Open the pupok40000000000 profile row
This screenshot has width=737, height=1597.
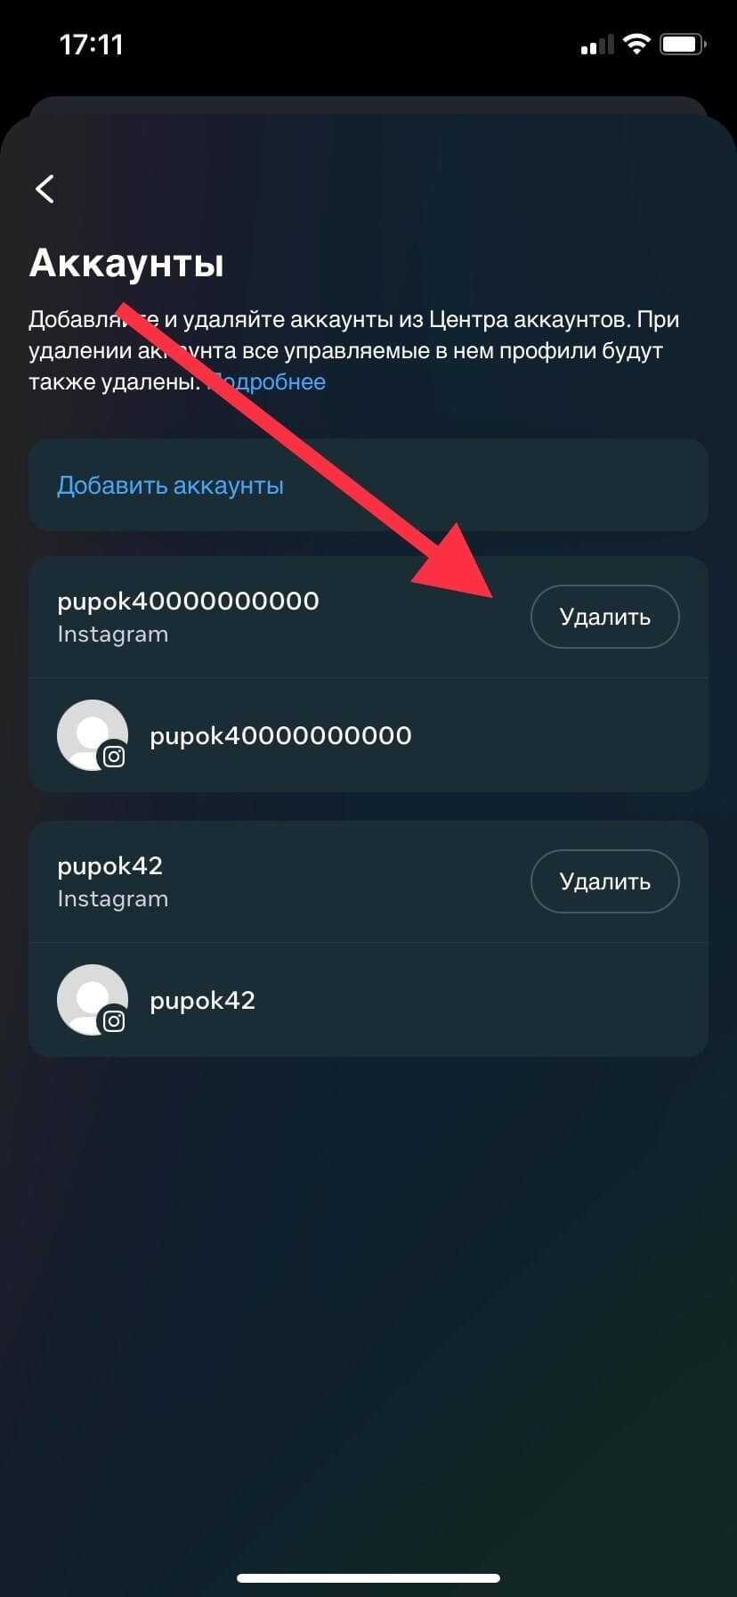(x=368, y=735)
